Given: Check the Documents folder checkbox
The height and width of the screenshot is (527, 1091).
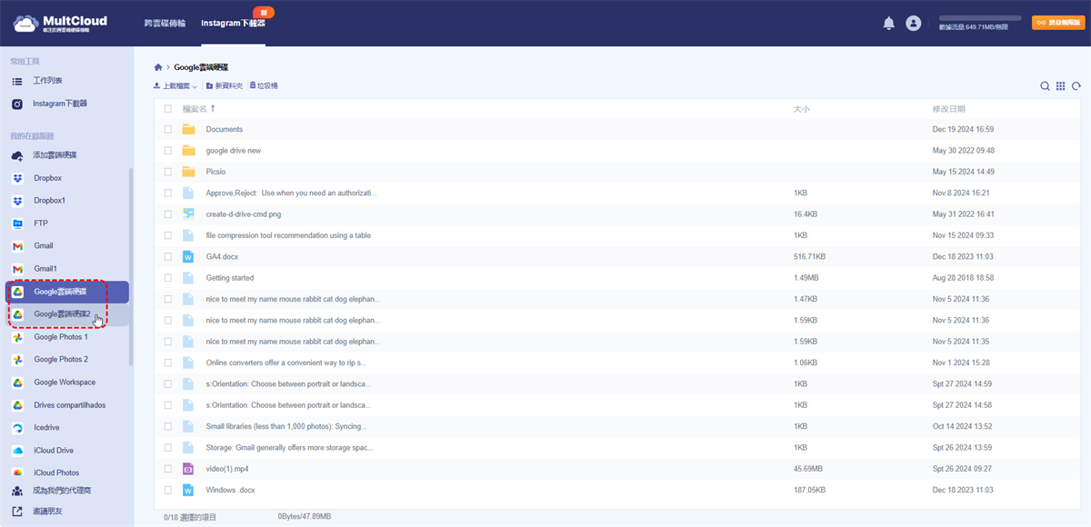Looking at the screenshot, I should click(x=168, y=130).
